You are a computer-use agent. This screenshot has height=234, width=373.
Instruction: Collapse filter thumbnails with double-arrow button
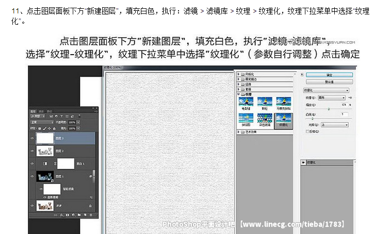click(x=302, y=75)
